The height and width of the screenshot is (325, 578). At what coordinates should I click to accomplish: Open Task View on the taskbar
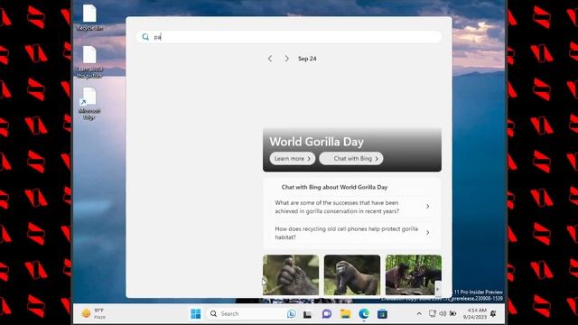pos(307,314)
